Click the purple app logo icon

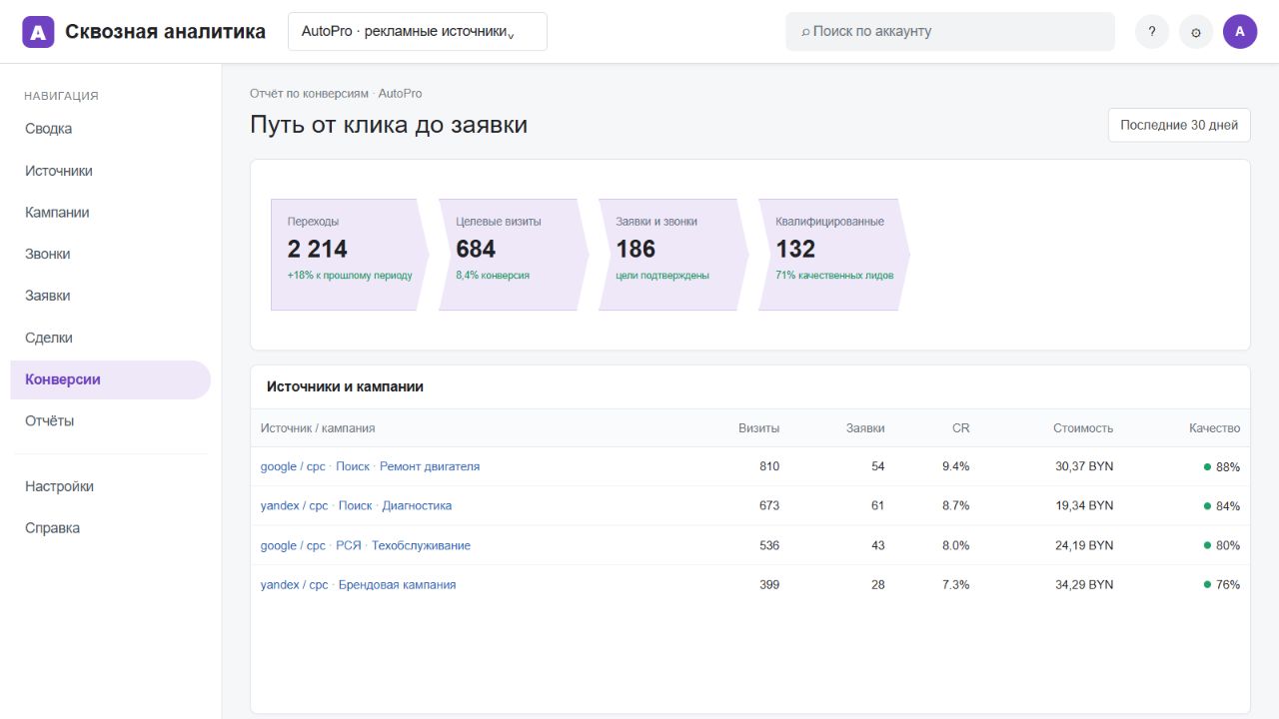pyautogui.click(x=39, y=31)
